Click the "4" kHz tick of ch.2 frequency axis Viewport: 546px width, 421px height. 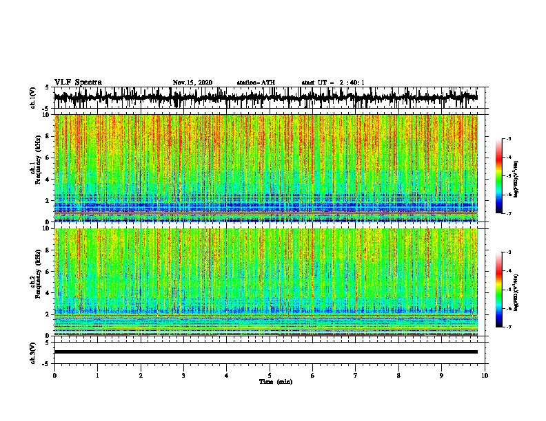coord(48,293)
